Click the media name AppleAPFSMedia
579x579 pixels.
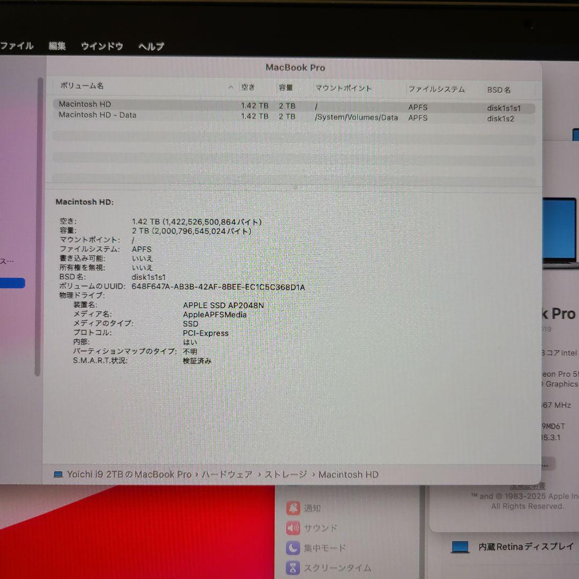214,315
